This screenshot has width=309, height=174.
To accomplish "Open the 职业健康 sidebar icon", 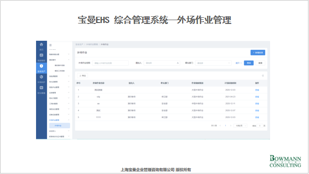I will point(41,88).
